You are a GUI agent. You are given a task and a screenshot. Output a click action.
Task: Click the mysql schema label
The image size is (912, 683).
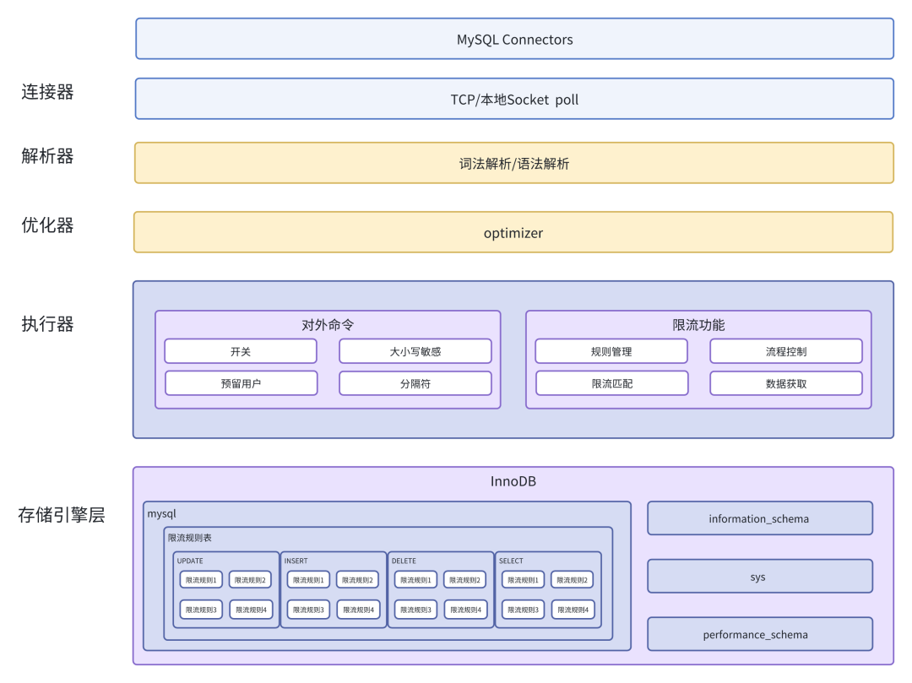[161, 514]
